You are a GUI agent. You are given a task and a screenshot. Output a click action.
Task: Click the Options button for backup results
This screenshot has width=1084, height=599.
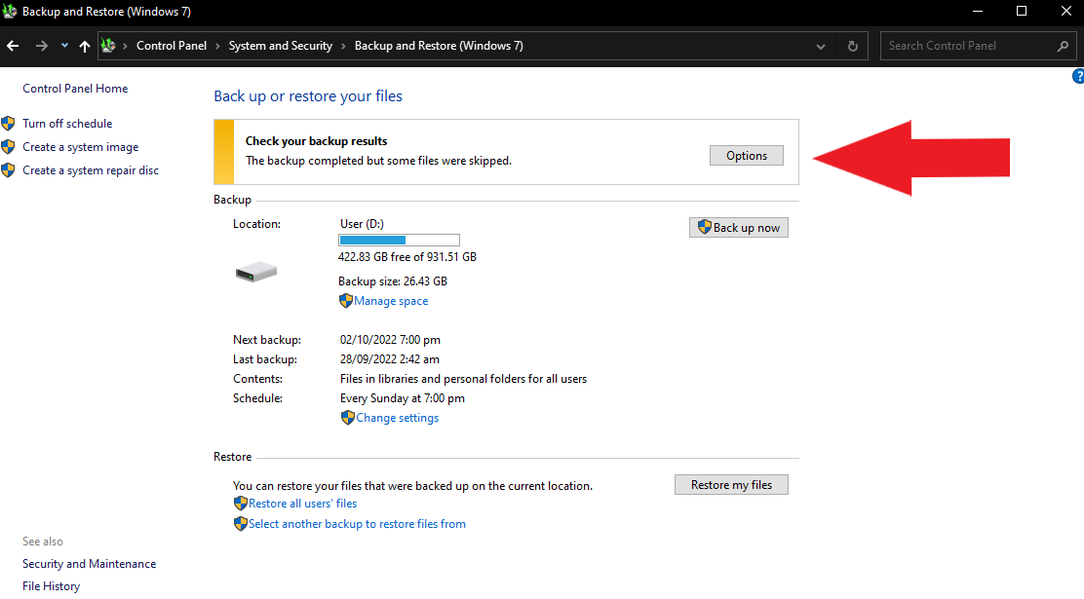pos(747,156)
